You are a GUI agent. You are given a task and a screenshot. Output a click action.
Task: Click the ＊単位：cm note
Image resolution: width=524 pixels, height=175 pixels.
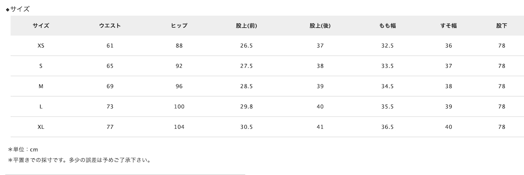click(23, 150)
